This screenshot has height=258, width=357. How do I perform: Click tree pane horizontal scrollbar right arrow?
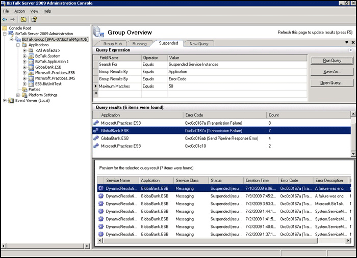pyautogui.click(x=87, y=246)
